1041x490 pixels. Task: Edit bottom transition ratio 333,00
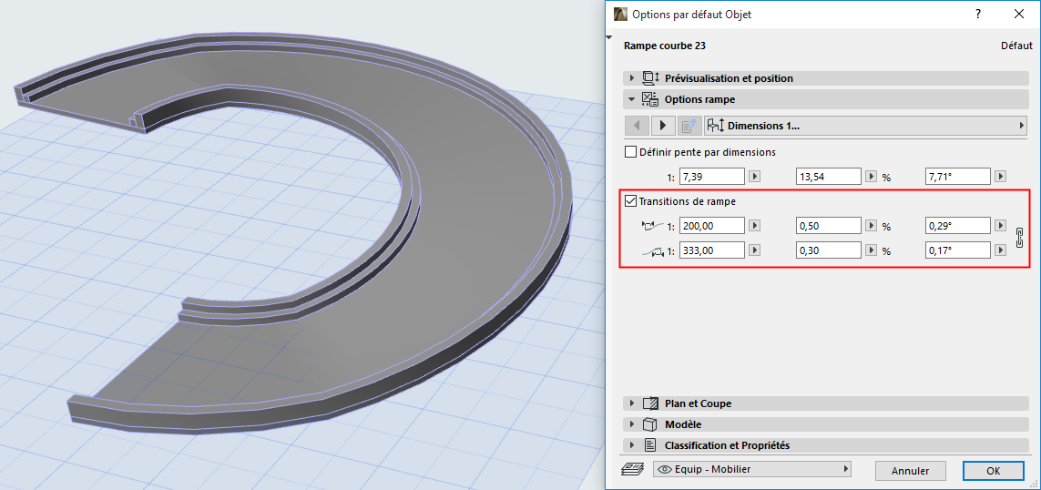[x=712, y=250]
